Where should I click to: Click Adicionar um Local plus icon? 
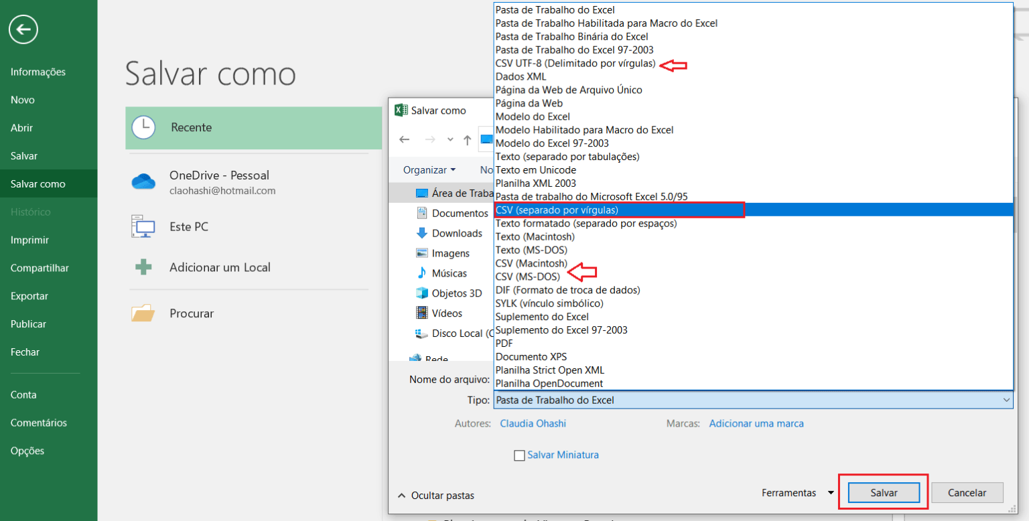point(143,267)
